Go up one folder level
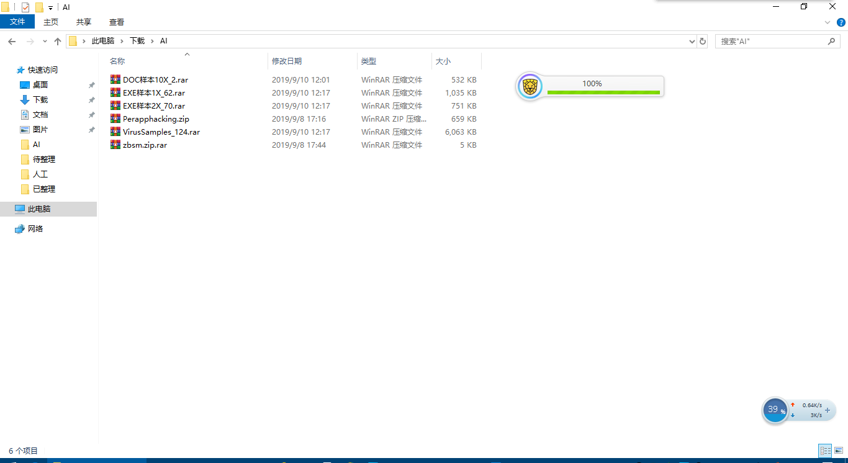The image size is (848, 463). click(x=58, y=41)
